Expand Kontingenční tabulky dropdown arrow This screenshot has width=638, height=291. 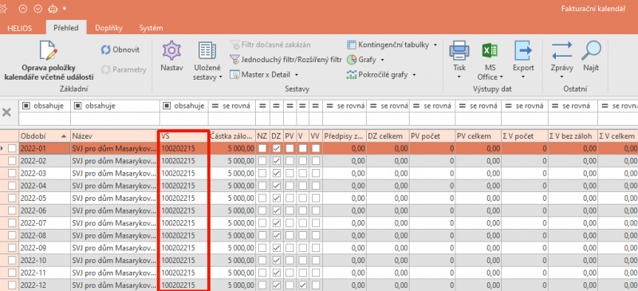[x=435, y=45]
